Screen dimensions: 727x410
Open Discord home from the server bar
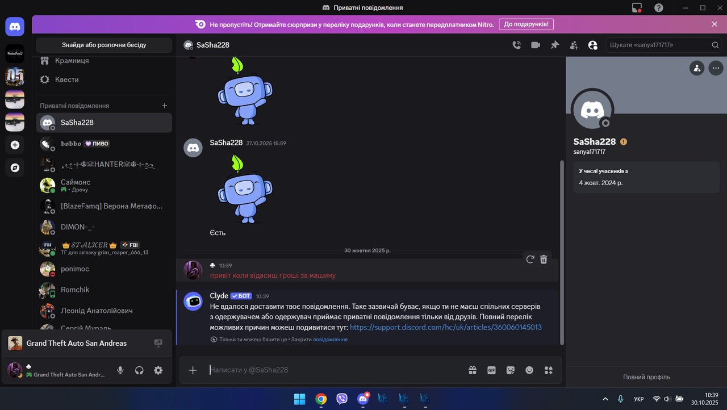tap(15, 26)
